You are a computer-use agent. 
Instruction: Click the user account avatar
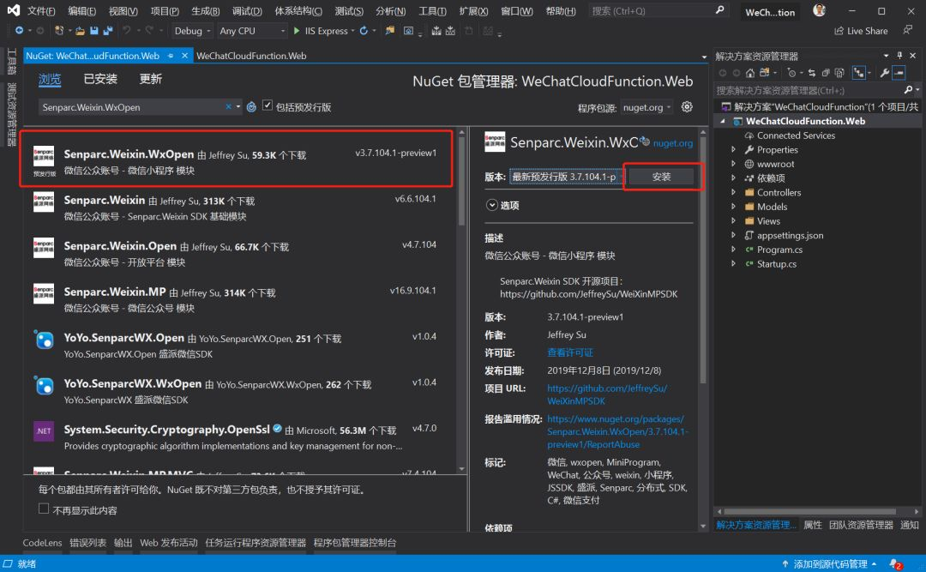click(x=819, y=10)
